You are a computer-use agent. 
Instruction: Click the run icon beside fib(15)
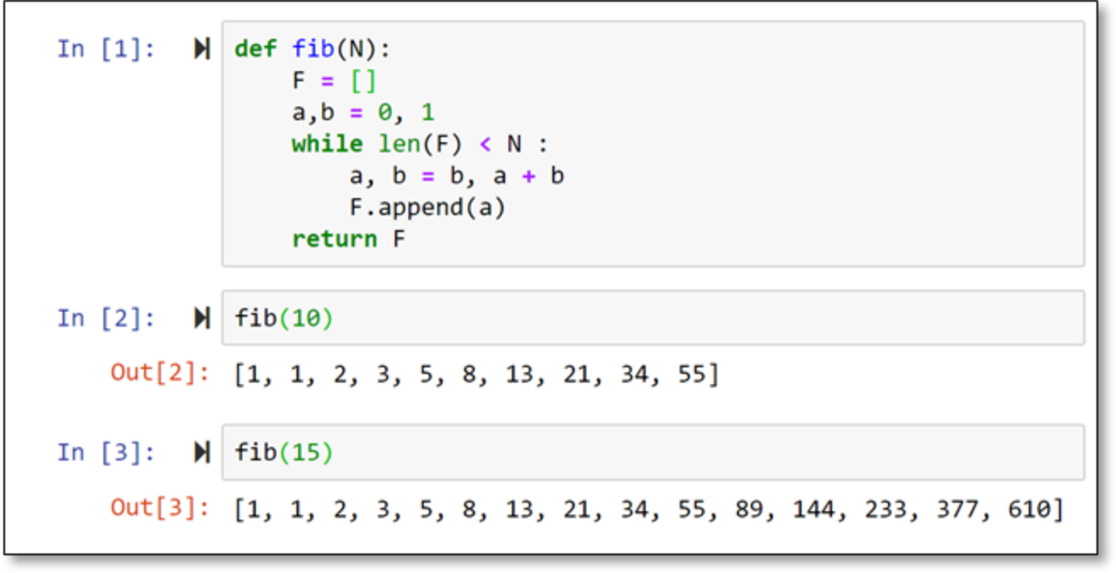pyautogui.click(x=202, y=453)
